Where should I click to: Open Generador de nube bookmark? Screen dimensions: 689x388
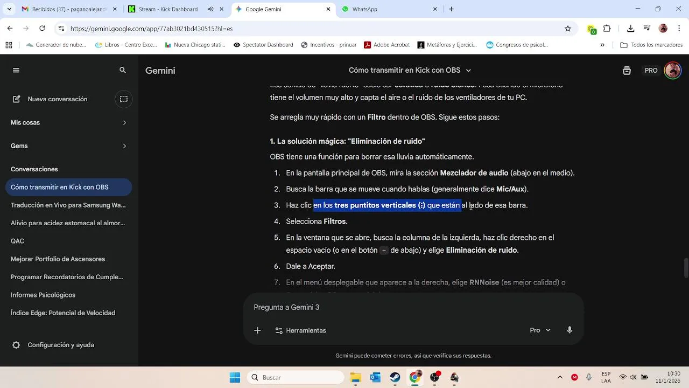coord(55,45)
